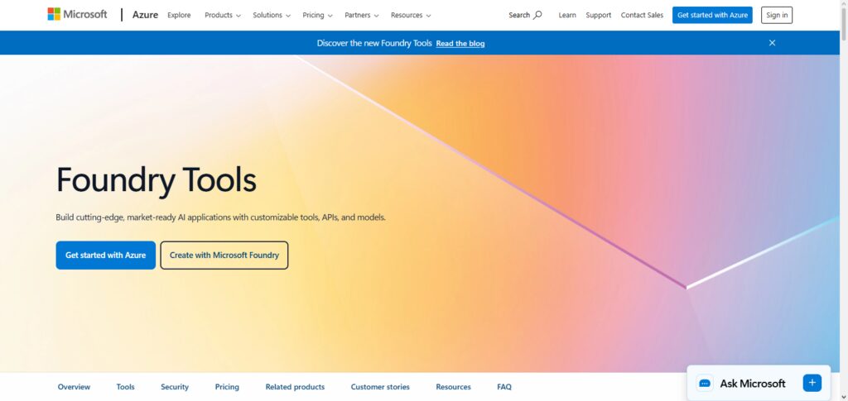Switch to the Overview tab
Screen dimensions: 848x401
pos(74,387)
